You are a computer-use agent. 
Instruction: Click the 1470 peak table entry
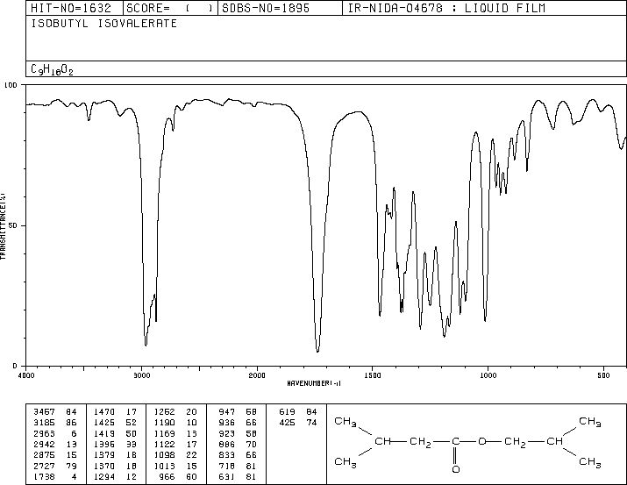115,412
